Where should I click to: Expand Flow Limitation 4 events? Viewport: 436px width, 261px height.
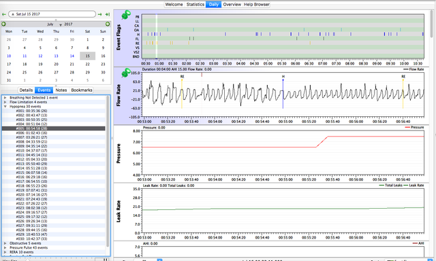click(5, 102)
